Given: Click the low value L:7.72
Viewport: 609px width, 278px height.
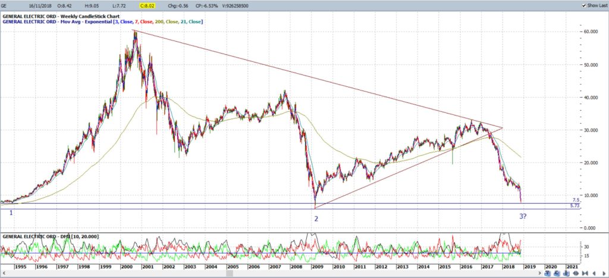Looking at the screenshot, I should 118,6.
